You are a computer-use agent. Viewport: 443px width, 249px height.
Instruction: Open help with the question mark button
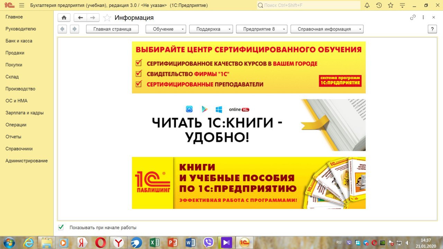tap(432, 29)
